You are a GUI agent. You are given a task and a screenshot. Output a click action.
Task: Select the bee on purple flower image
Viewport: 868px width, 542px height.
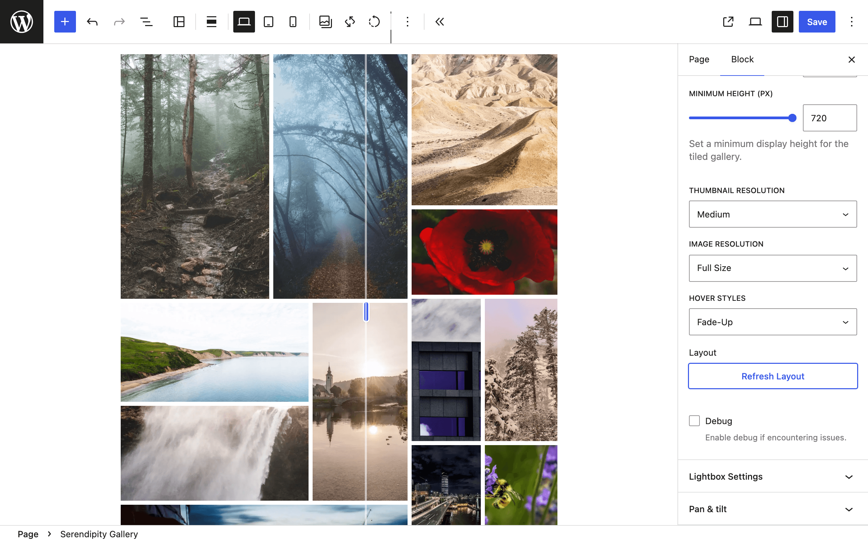tap(521, 485)
